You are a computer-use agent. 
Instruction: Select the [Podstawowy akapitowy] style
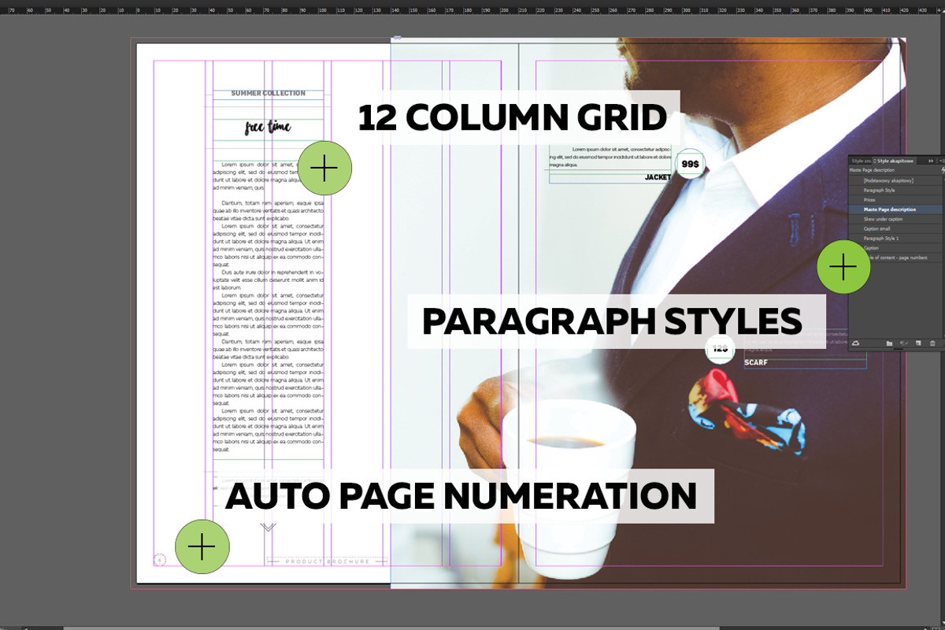[x=895, y=180]
